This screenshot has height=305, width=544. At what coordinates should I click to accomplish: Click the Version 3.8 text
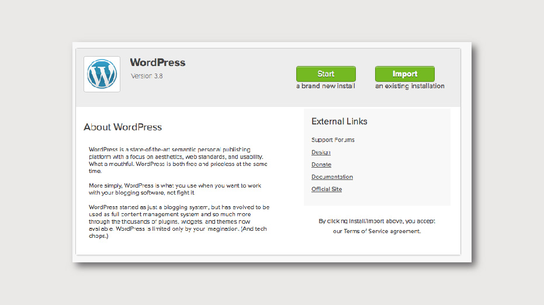[147, 76]
